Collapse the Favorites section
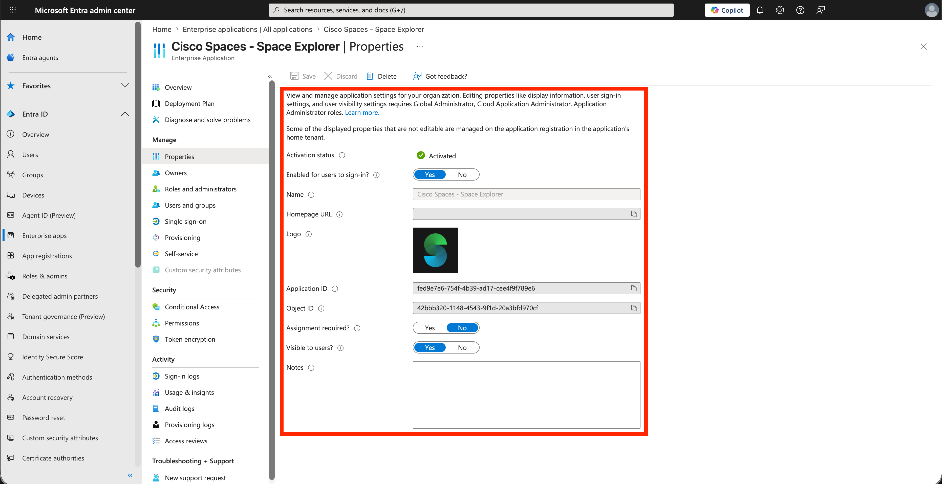This screenshot has height=484, width=942. [x=125, y=85]
